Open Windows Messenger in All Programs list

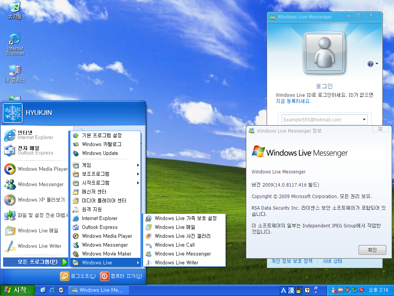tap(105, 245)
